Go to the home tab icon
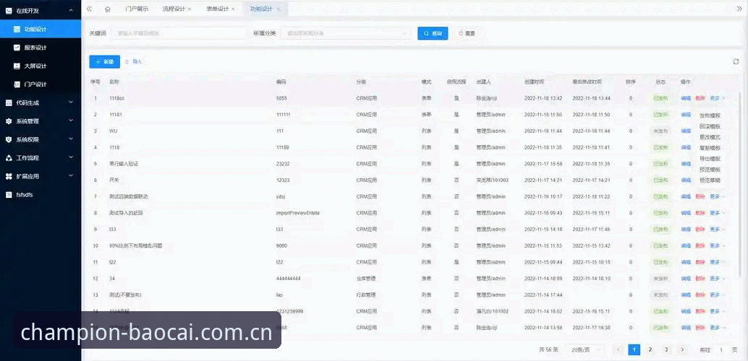This screenshot has height=361, width=748. (x=108, y=9)
